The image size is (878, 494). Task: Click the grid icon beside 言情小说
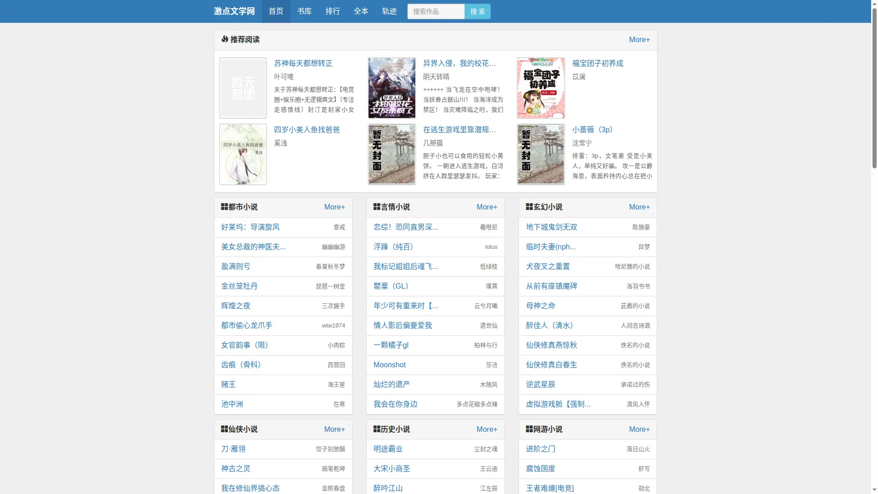click(x=377, y=207)
